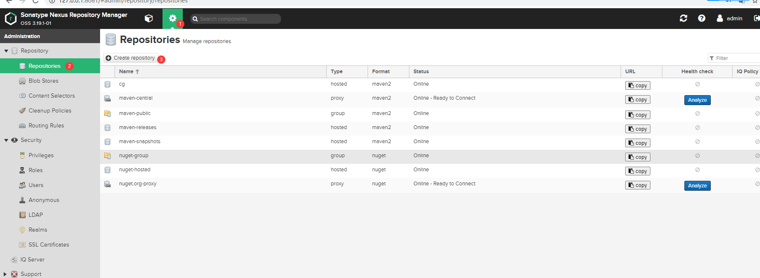Open Administration via the gear icon
Image resolution: width=760 pixels, height=278 pixels.
172,18
